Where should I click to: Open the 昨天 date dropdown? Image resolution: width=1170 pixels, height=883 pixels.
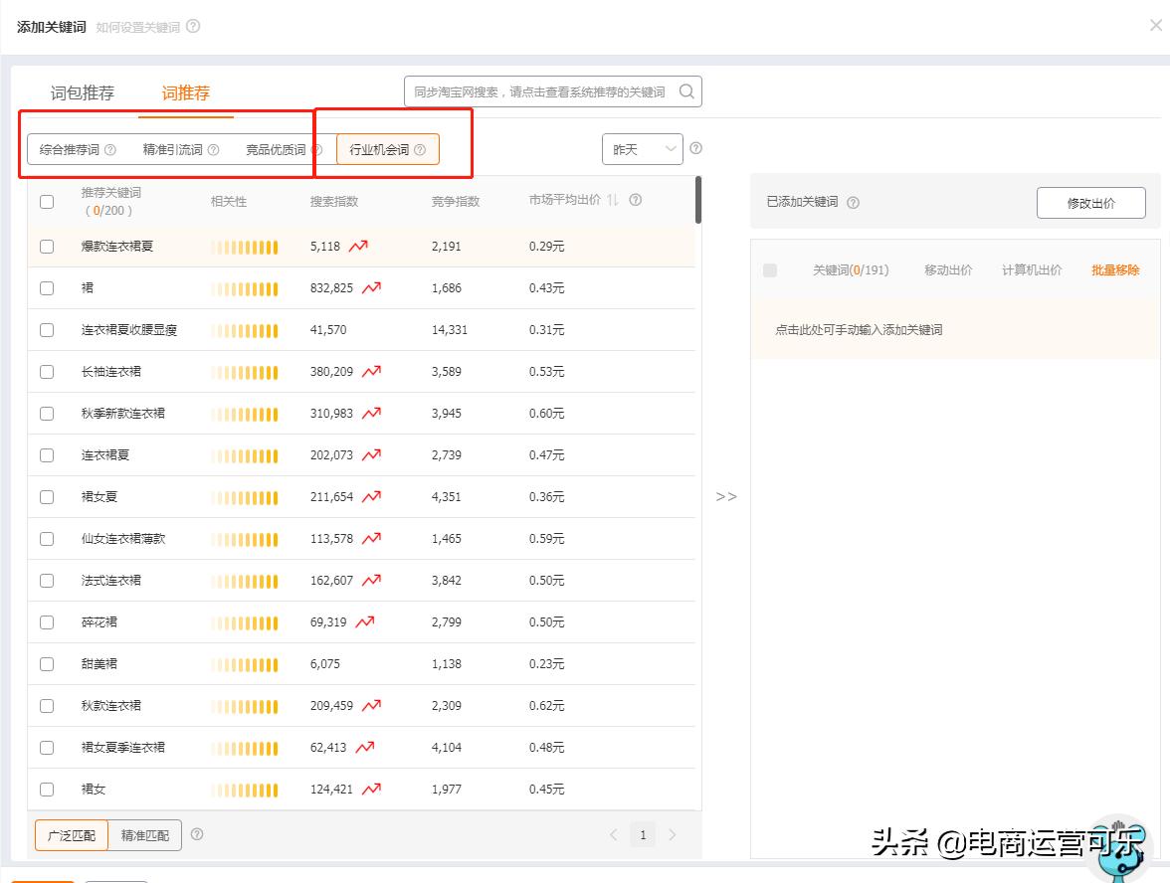point(642,147)
